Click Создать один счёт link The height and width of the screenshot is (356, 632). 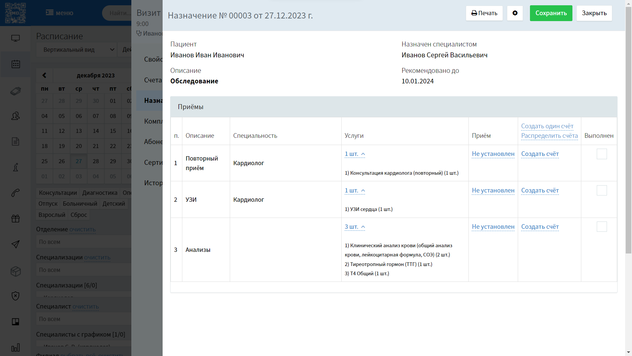(x=547, y=126)
